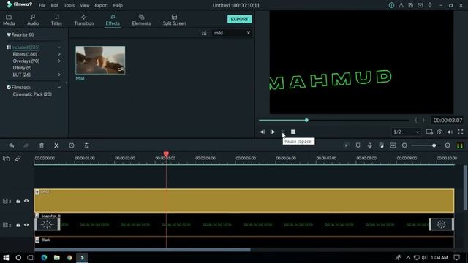The width and height of the screenshot is (468, 263).
Task: Collapse the Filmstock section chevron
Action: tap(59, 88)
